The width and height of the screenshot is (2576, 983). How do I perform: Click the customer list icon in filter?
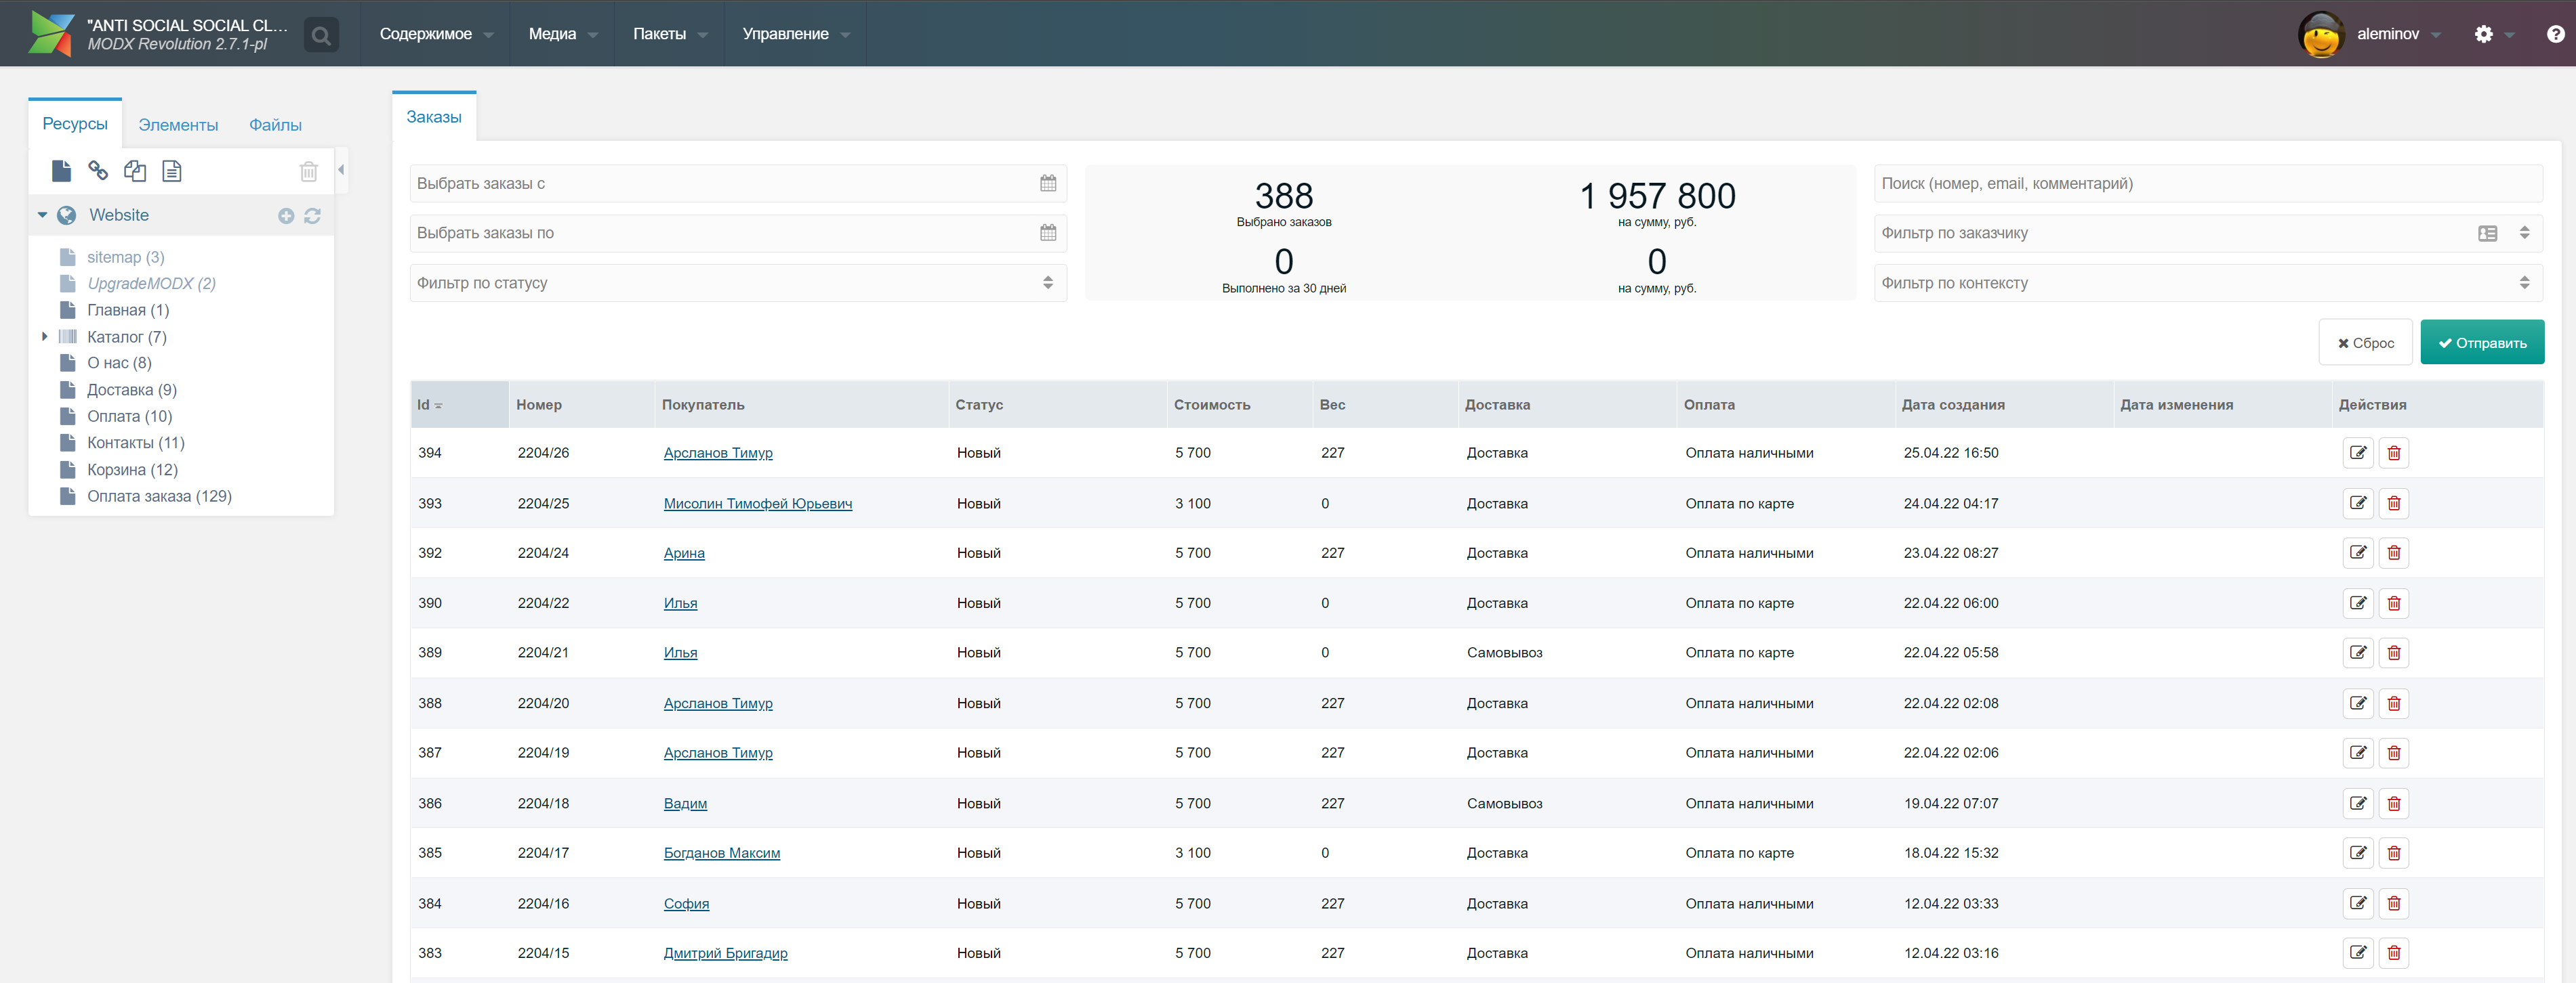[2488, 233]
